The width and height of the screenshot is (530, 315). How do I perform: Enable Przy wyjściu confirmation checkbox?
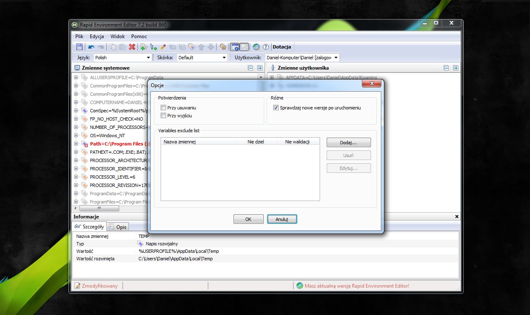[x=163, y=116]
